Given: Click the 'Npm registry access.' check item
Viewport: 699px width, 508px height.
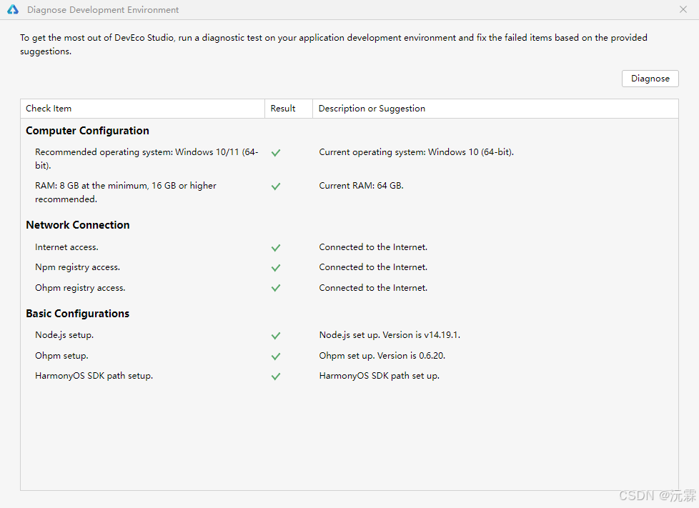Looking at the screenshot, I should (78, 267).
